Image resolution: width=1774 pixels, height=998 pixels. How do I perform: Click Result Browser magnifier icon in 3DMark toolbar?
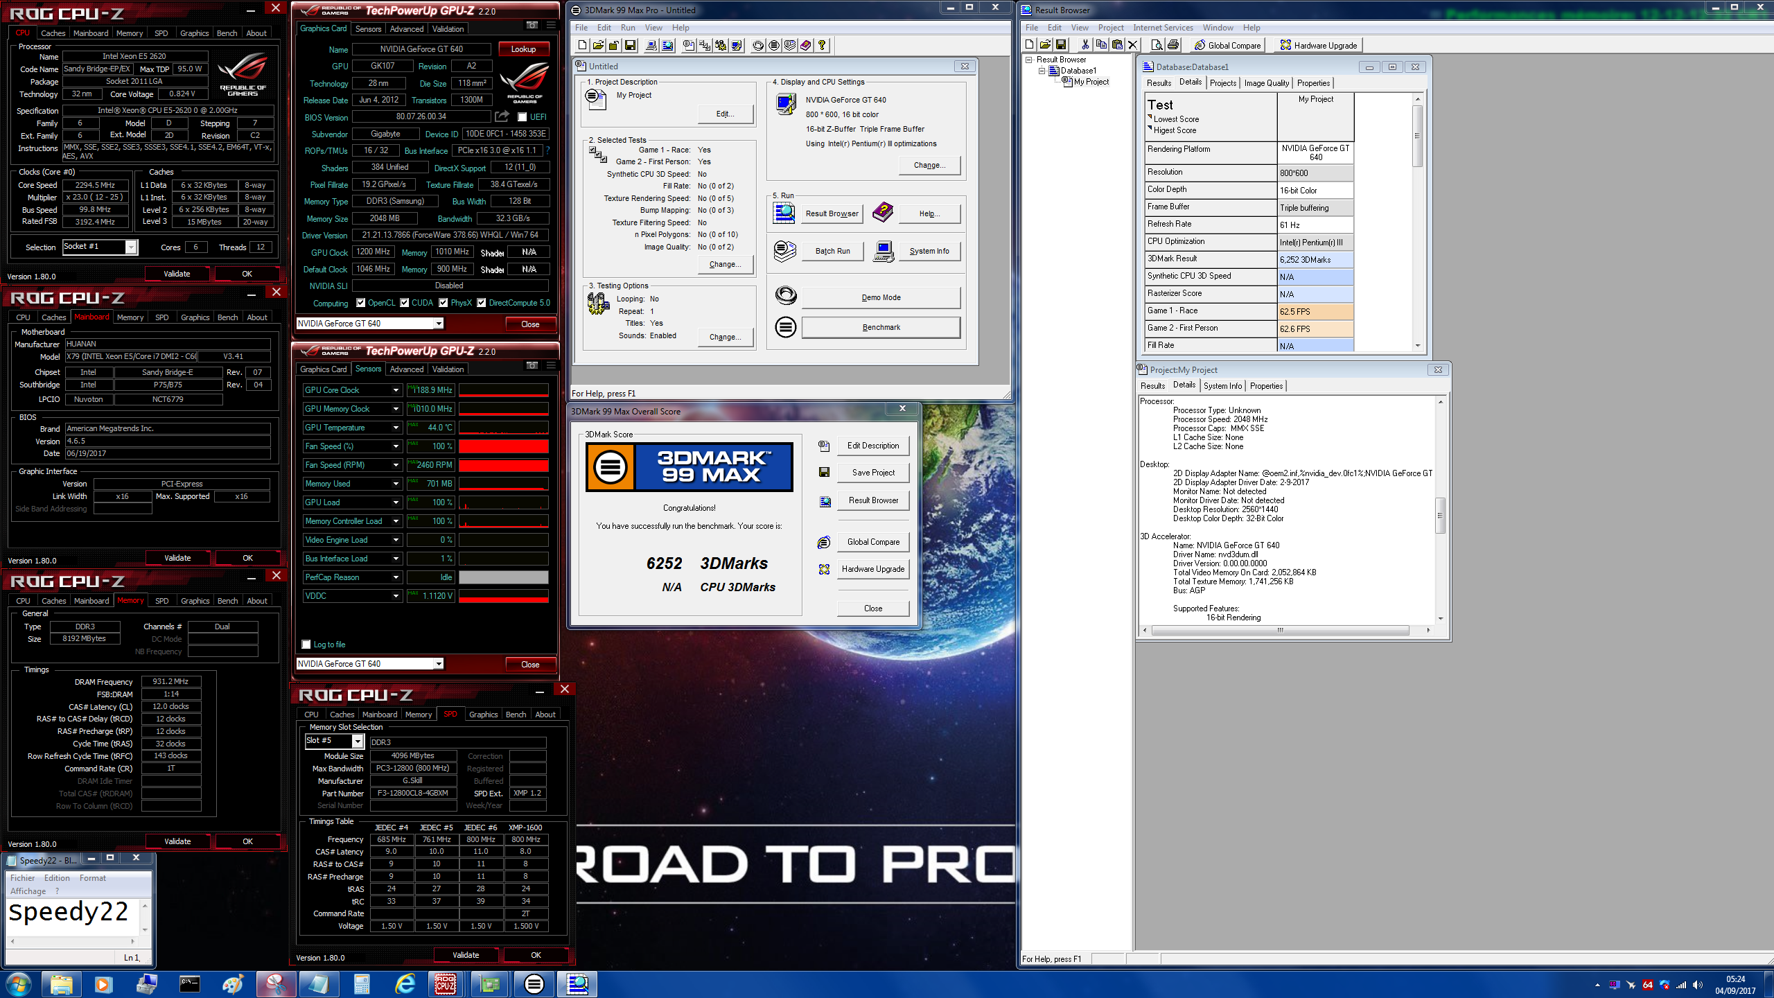click(x=667, y=46)
